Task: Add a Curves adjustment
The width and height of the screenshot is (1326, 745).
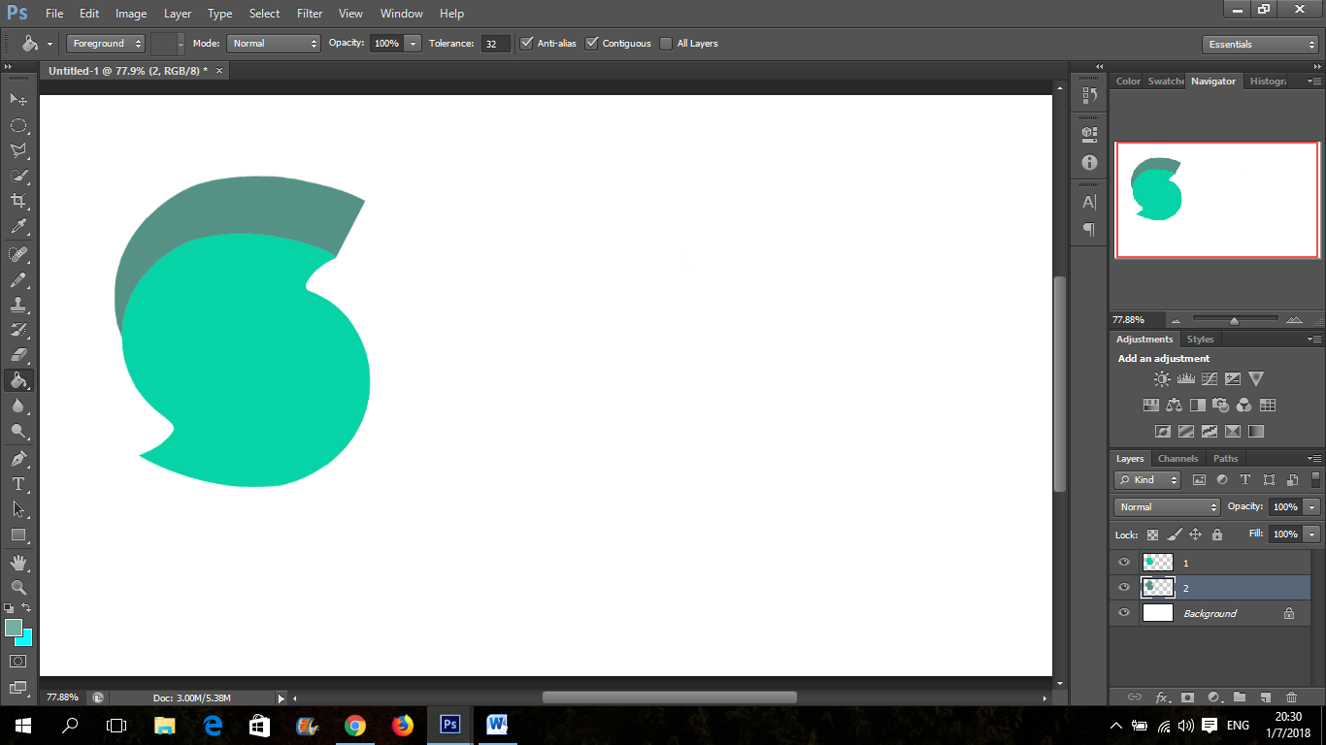Action: 1210,379
